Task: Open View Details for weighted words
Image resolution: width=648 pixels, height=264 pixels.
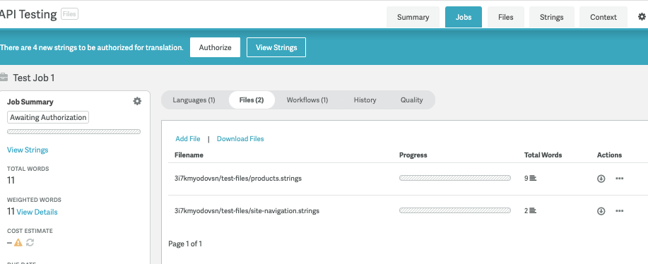Action: [x=37, y=212]
